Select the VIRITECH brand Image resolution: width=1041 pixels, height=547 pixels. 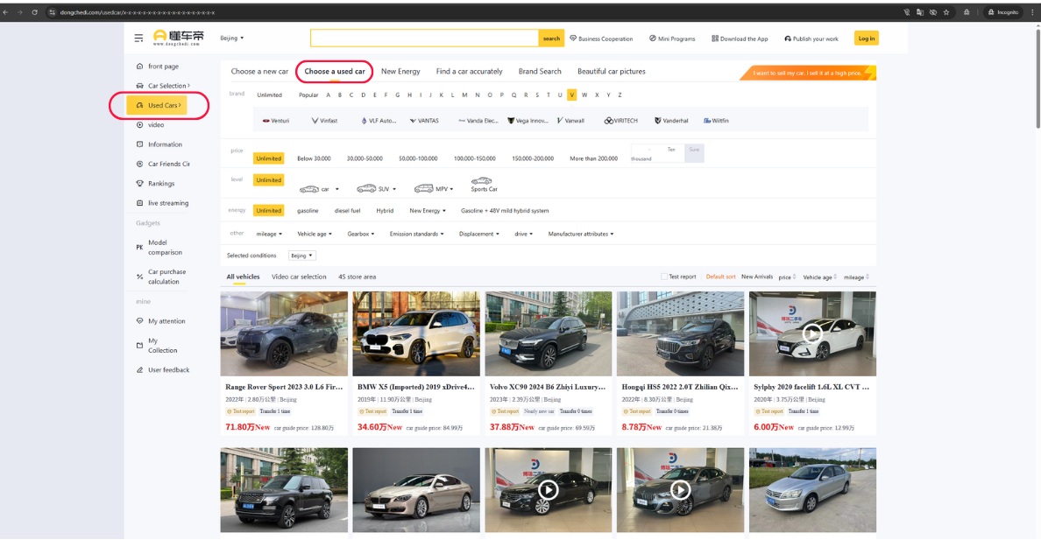(x=620, y=121)
